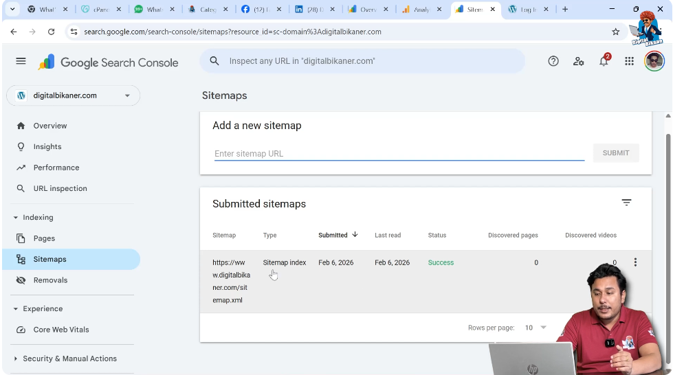Image resolution: width=673 pixels, height=375 pixels.
Task: Open the tab search chevron
Action: [12, 9]
